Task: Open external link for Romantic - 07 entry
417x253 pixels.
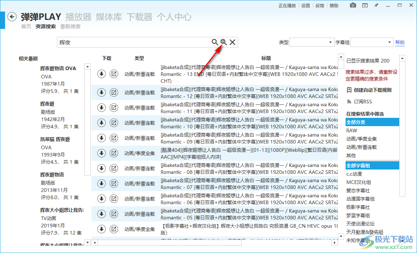Action: [114, 184]
